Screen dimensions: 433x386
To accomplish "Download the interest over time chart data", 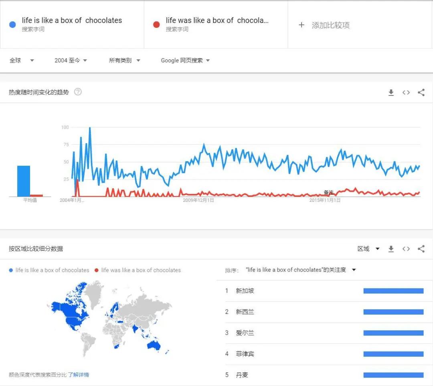I will pos(391,93).
